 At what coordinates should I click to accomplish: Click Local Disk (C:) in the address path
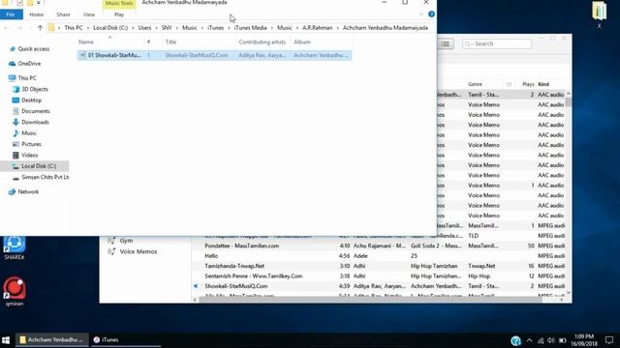click(x=110, y=28)
